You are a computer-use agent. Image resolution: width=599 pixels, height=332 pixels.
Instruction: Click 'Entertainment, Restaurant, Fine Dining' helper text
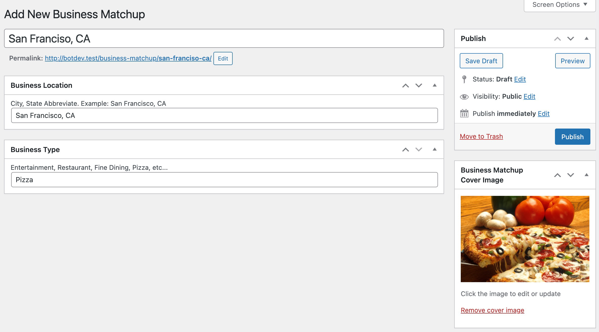[x=89, y=168]
